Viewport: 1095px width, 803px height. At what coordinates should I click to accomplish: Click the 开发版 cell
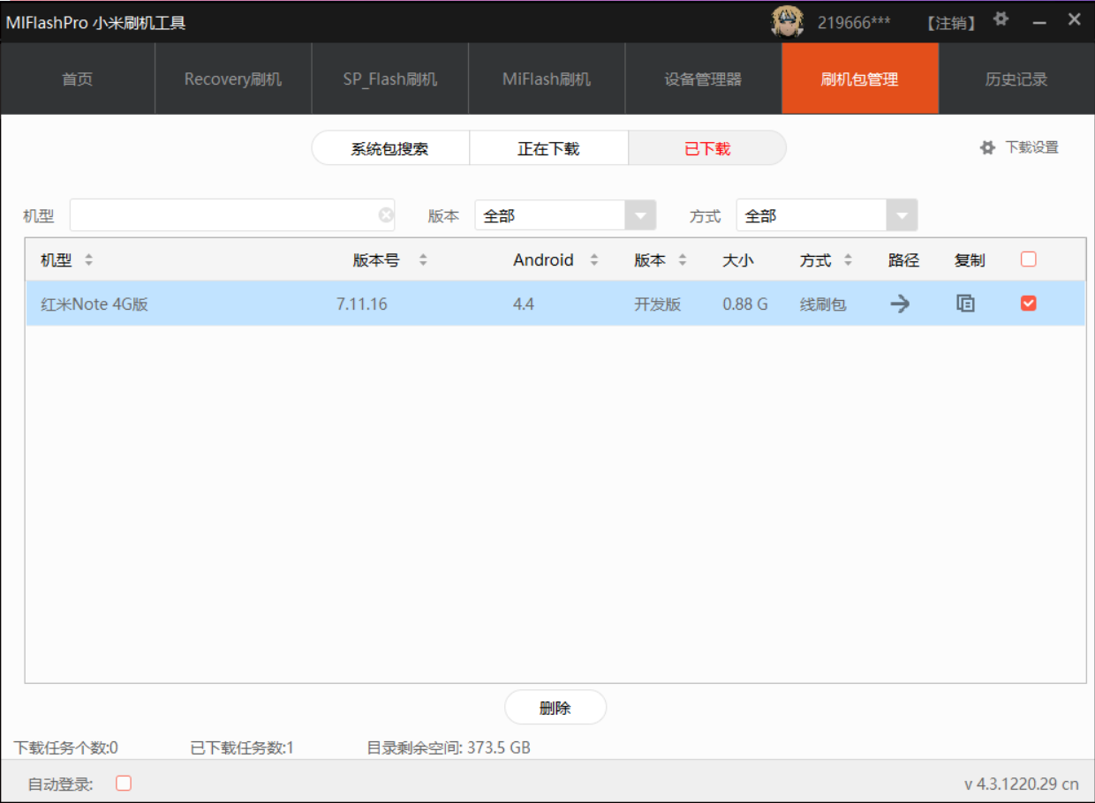(x=658, y=304)
